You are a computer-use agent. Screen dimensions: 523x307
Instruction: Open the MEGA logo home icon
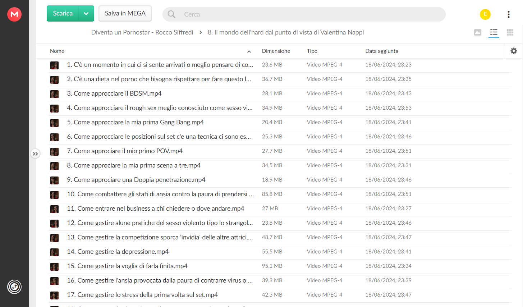tap(14, 14)
